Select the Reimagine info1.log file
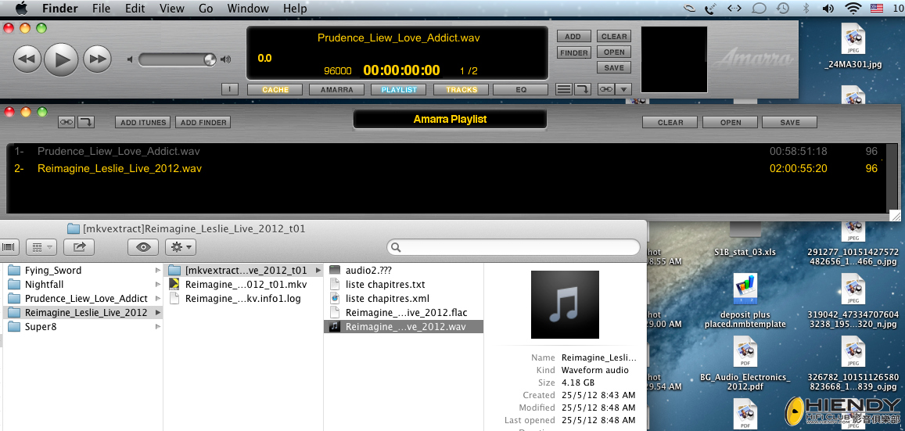The image size is (905, 431). (x=243, y=298)
